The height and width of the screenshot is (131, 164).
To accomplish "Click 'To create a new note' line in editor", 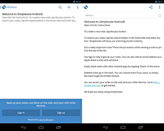I will pos(105,31).
